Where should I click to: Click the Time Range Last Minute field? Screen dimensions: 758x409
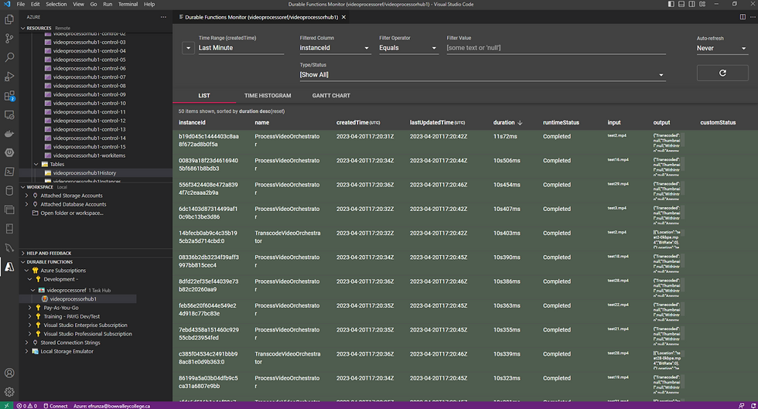click(x=241, y=48)
